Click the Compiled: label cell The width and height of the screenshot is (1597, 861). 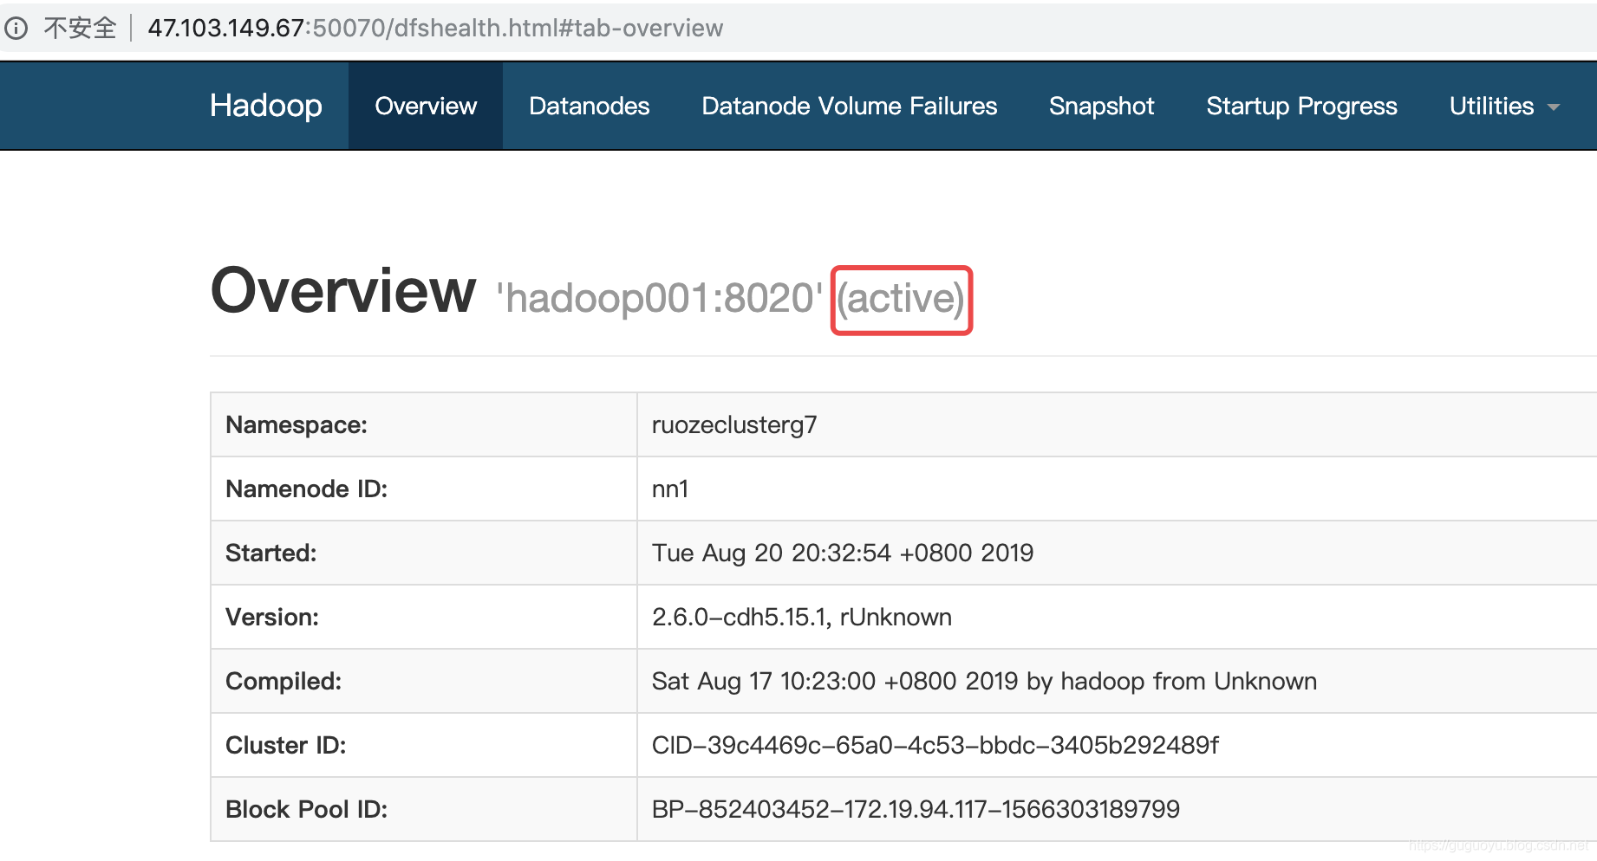click(424, 682)
